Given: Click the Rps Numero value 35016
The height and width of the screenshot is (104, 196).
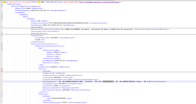Looking at the screenshot, I should pos(56,52).
